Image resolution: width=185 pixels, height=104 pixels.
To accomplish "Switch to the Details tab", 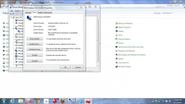I will coord(40,12).
